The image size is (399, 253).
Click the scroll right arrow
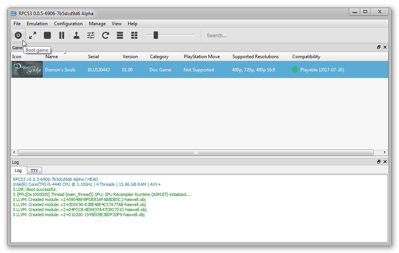(385, 152)
